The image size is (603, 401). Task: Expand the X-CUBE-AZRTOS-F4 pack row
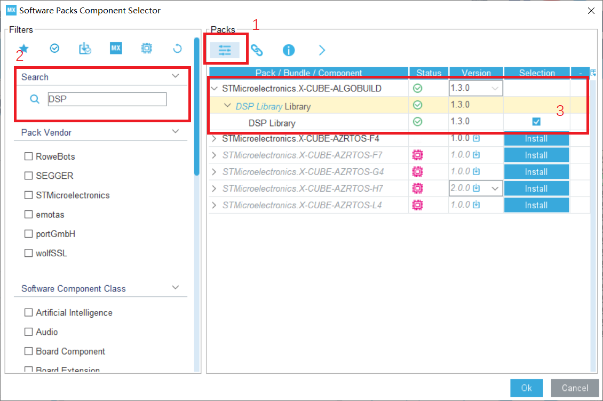[x=214, y=138]
